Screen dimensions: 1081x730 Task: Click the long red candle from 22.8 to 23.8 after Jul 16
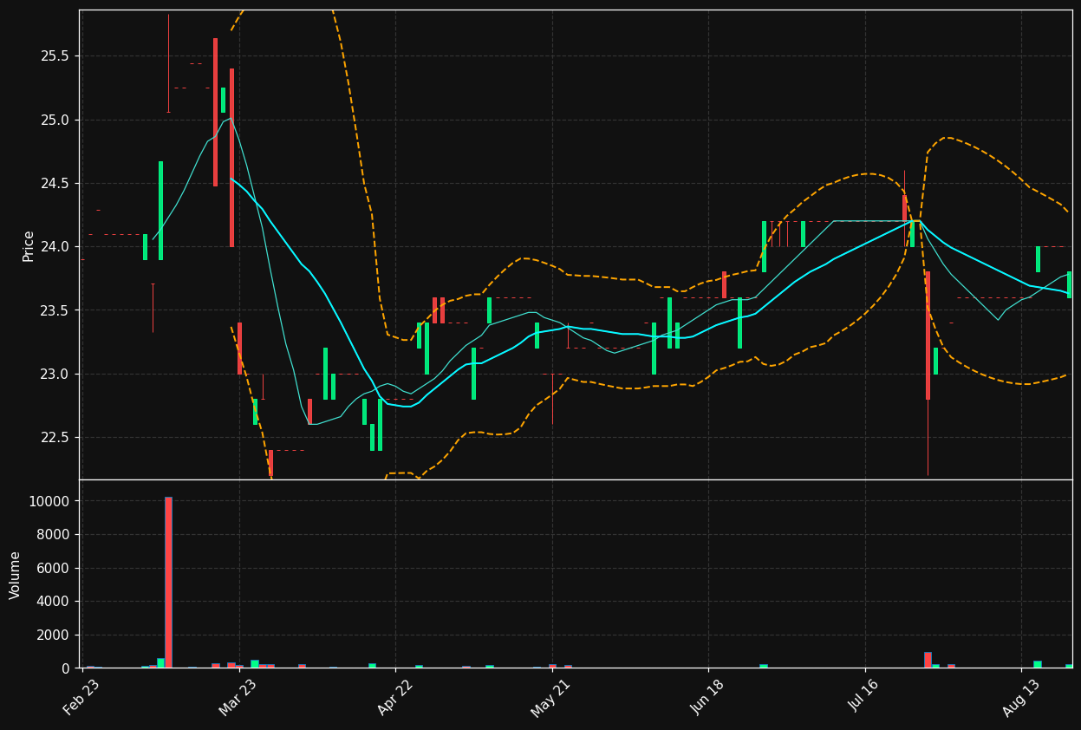pyautogui.click(x=928, y=336)
